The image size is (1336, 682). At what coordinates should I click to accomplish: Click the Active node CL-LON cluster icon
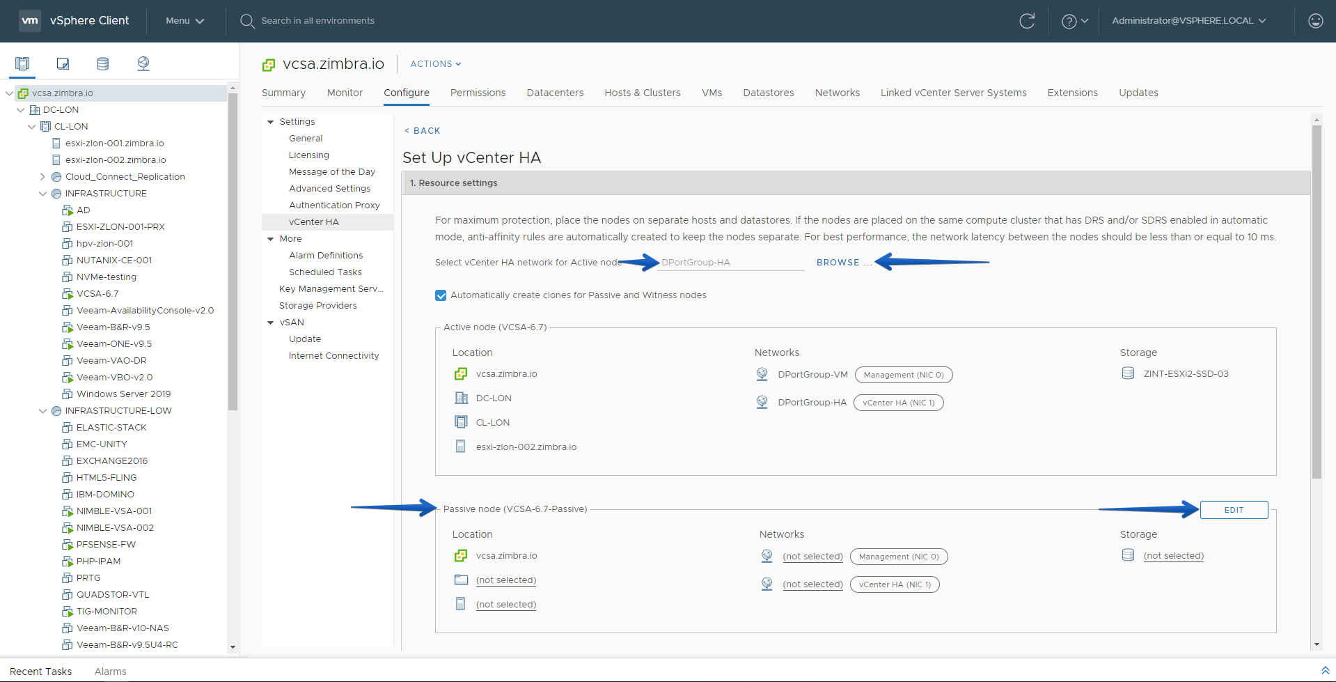click(461, 422)
